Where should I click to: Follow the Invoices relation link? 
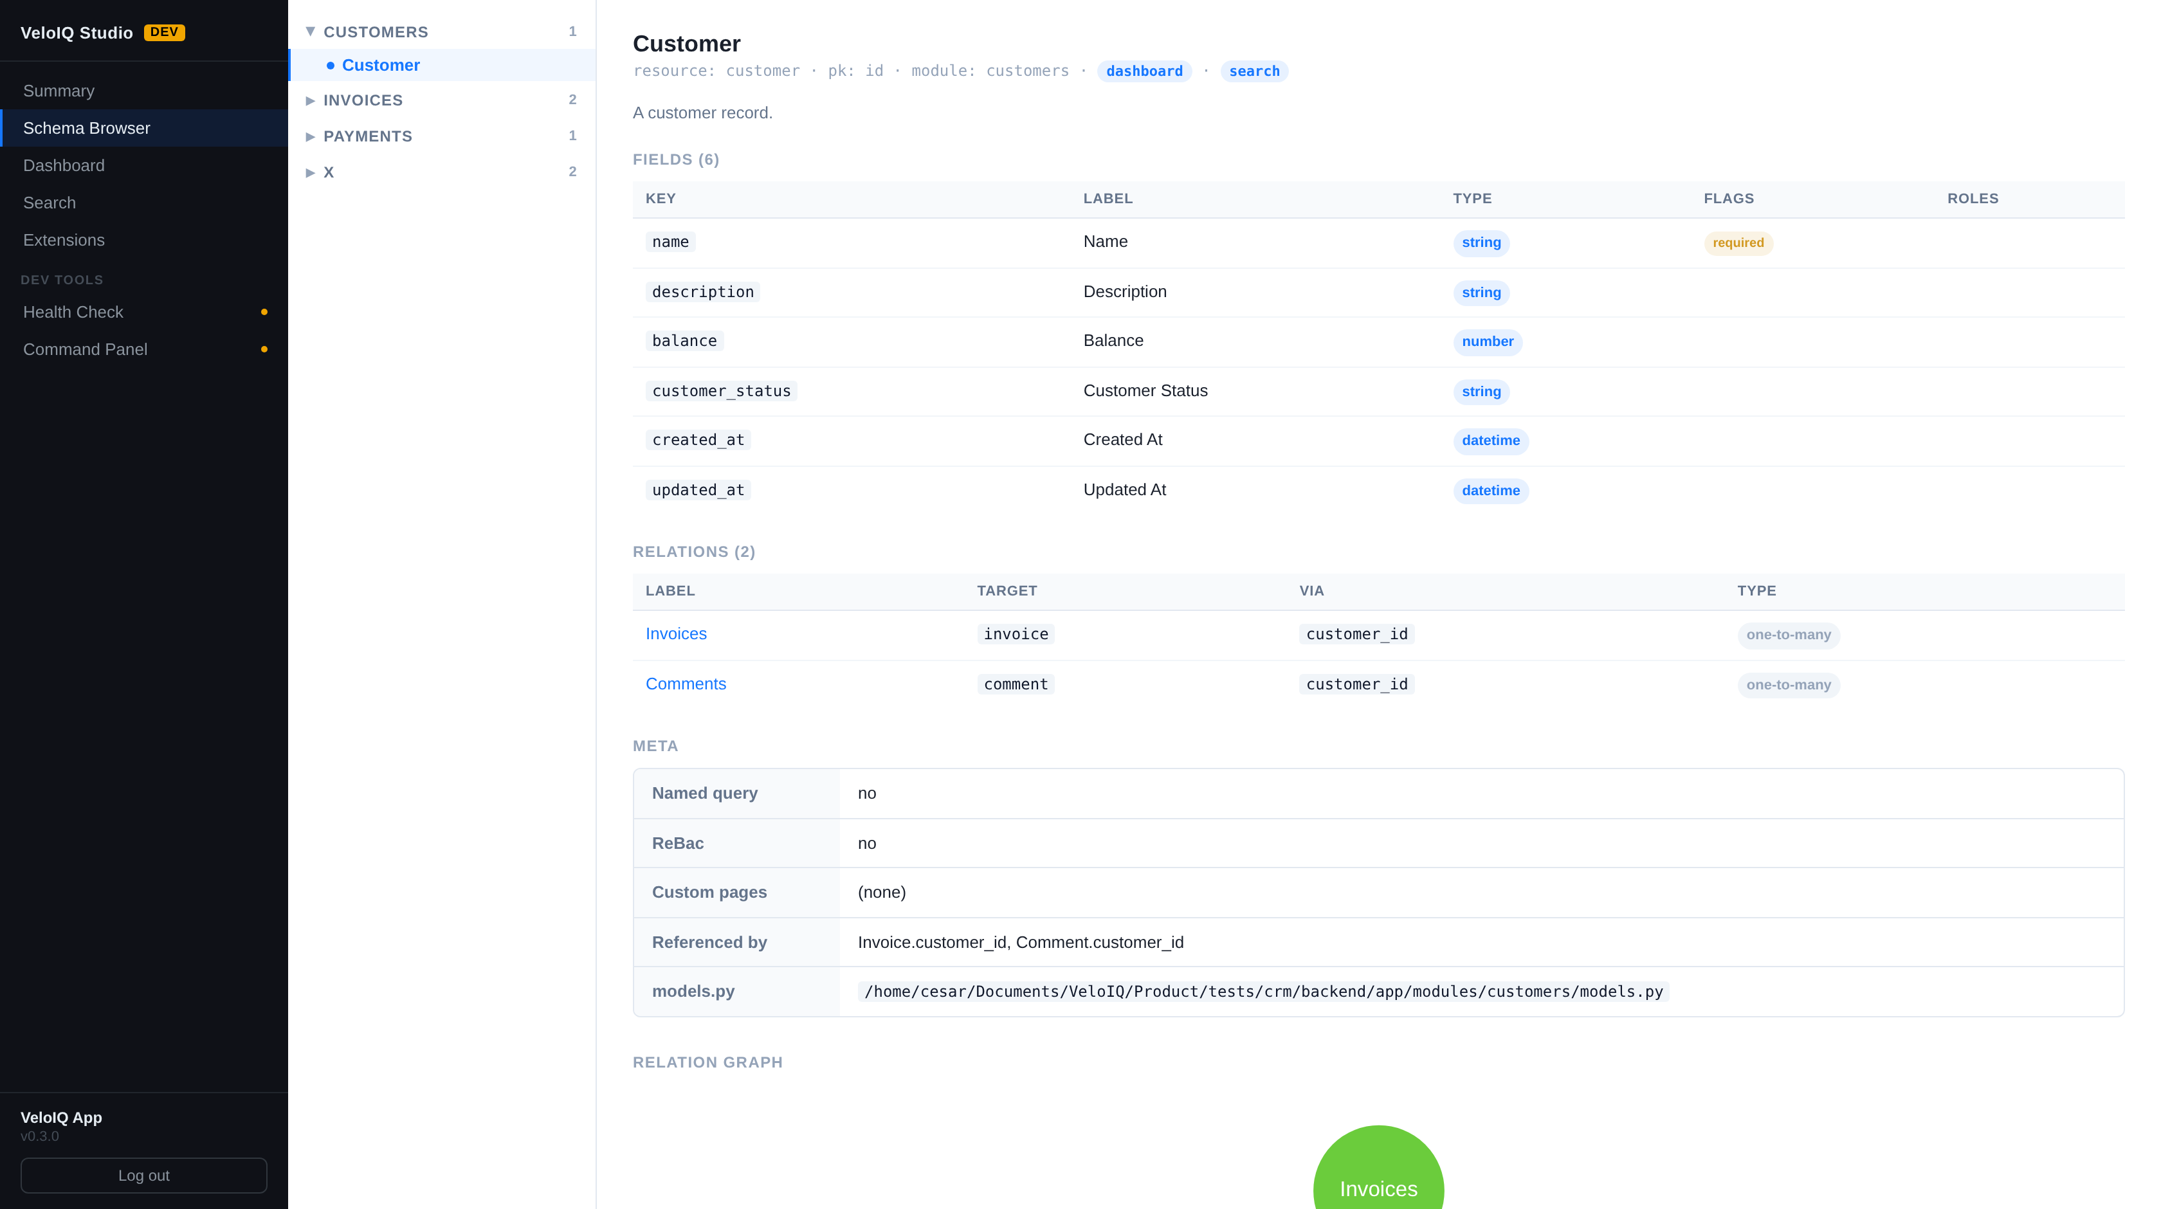[x=676, y=633]
